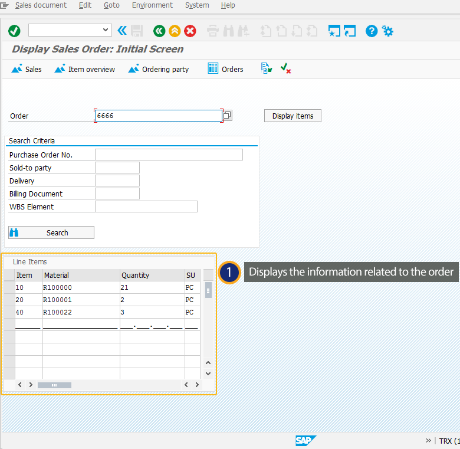Click the check/reject icon in application toolbar
This screenshot has width=460, height=449.
pyautogui.click(x=286, y=68)
